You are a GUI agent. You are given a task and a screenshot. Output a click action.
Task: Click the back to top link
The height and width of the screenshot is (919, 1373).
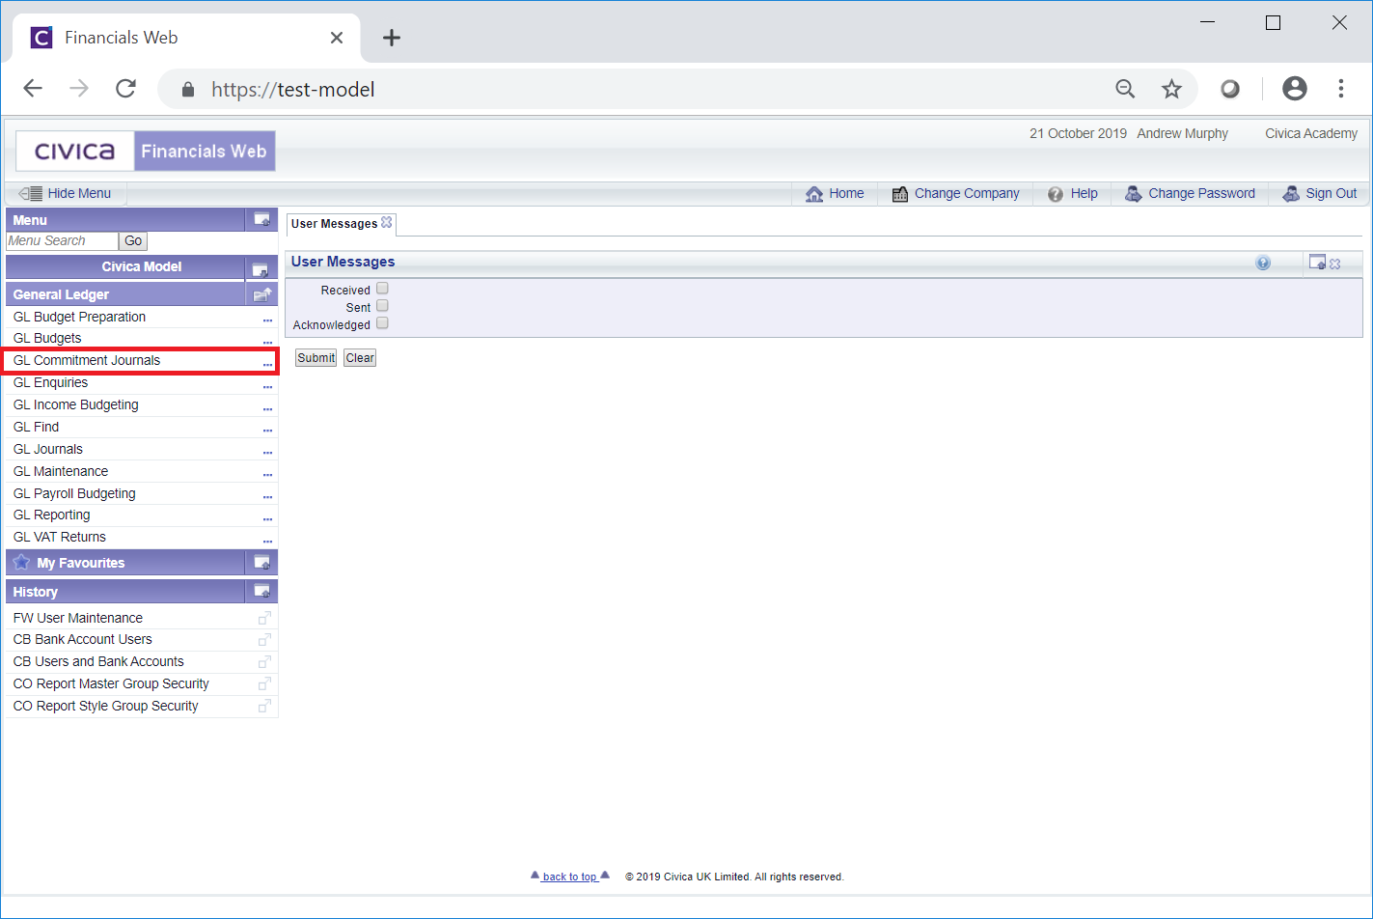570,877
